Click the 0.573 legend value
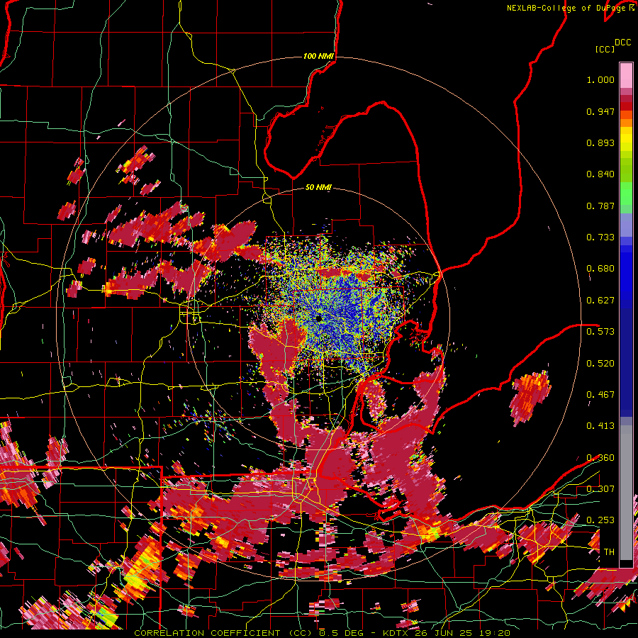This screenshot has width=638, height=638. tap(600, 332)
